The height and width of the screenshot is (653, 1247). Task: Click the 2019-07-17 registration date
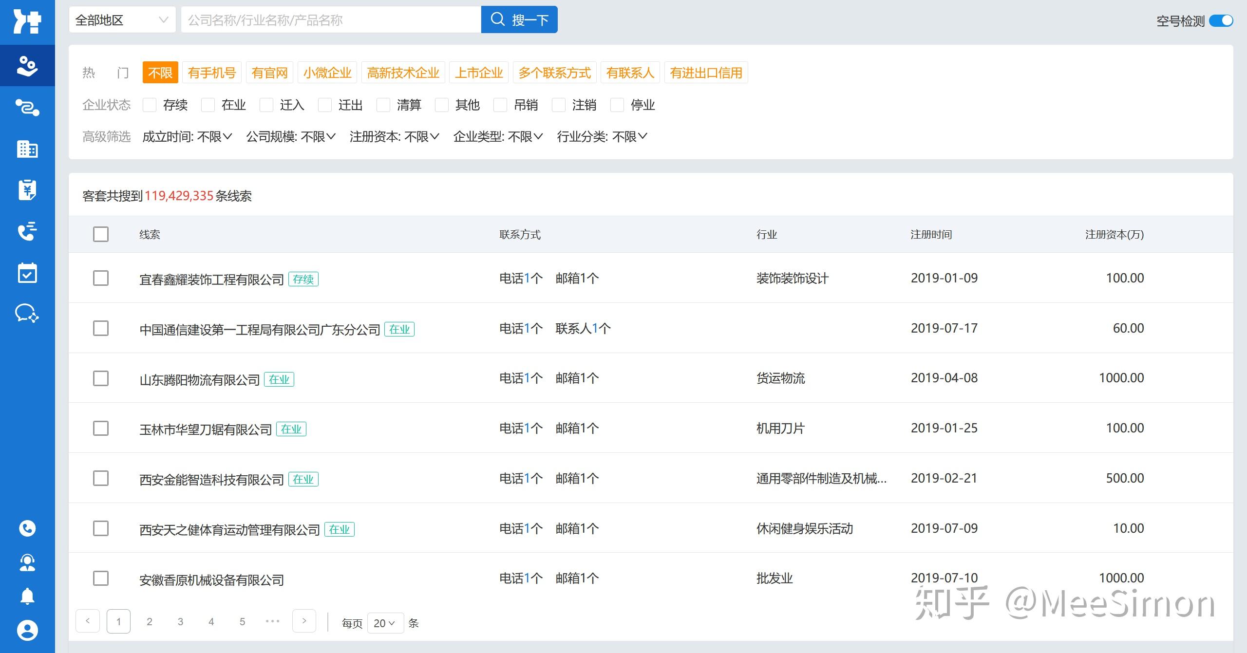[x=944, y=328]
